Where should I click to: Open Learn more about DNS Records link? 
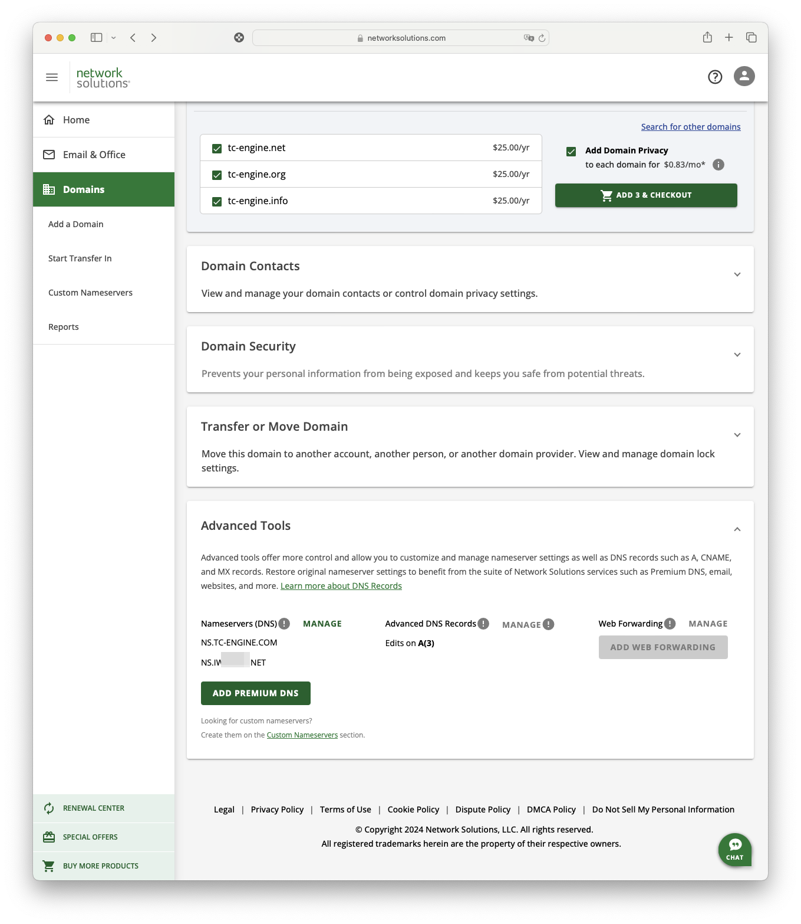(341, 586)
